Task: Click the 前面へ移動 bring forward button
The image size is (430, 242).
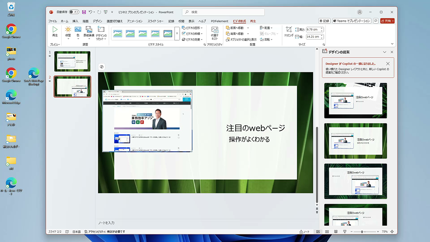Action: pyautogui.click(x=235, y=28)
